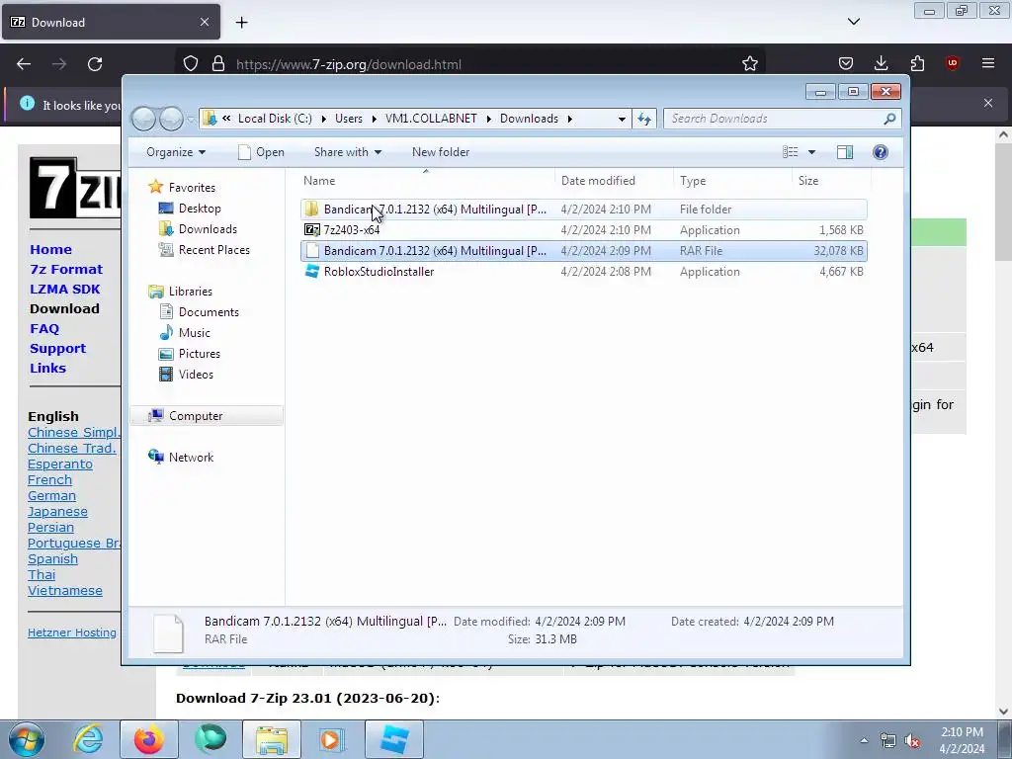Open Documents library

click(209, 311)
